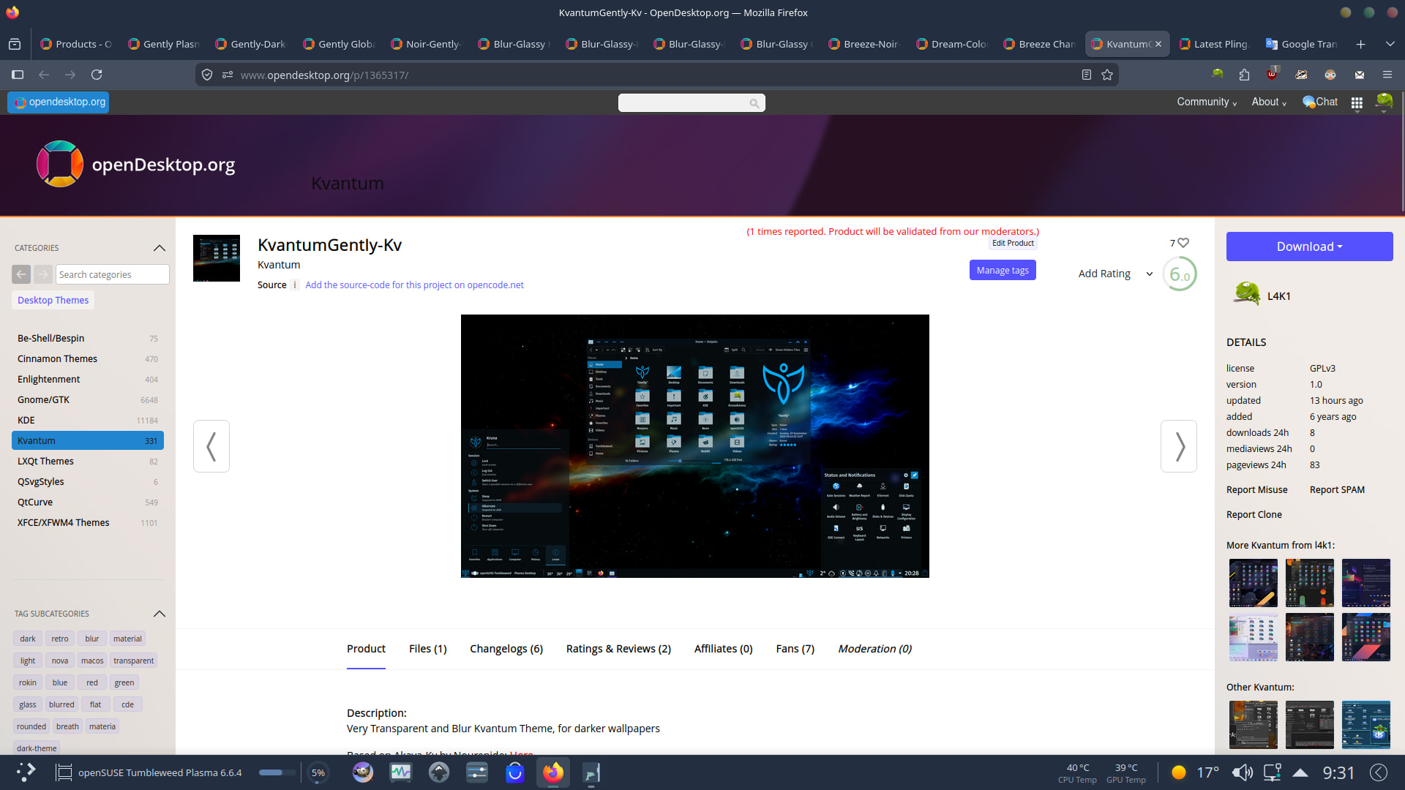
Task: Toggle the transparent tag filter
Action: (x=133, y=661)
